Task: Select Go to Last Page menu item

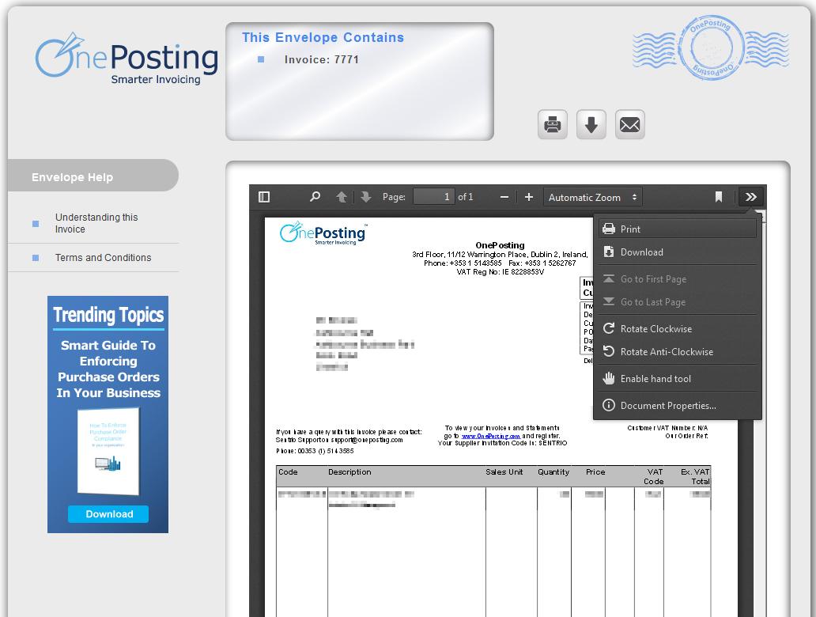Action: pos(677,302)
